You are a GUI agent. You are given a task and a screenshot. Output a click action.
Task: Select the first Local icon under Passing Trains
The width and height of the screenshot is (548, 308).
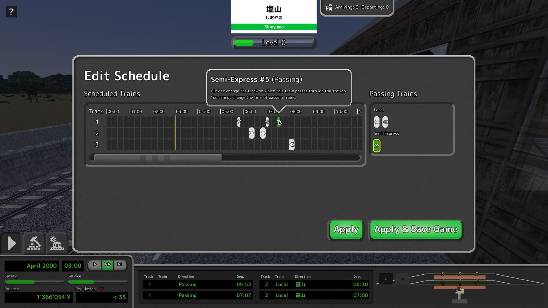[376, 122]
